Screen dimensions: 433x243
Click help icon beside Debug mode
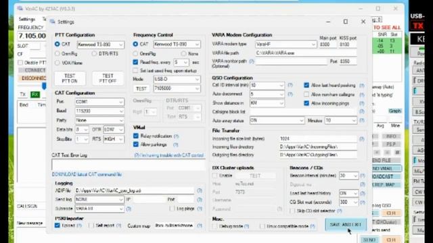pos(246,226)
